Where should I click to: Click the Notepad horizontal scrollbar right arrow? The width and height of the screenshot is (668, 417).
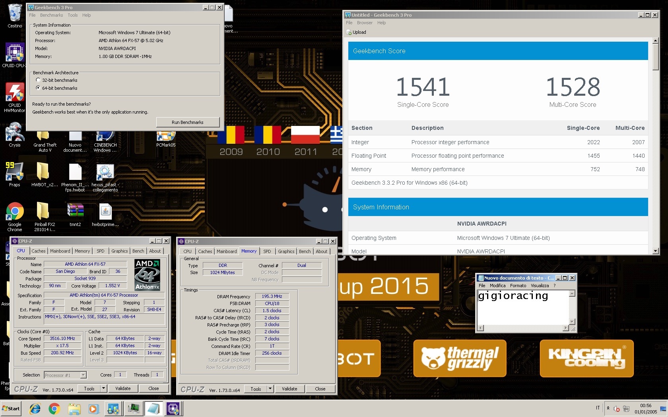[566, 328]
